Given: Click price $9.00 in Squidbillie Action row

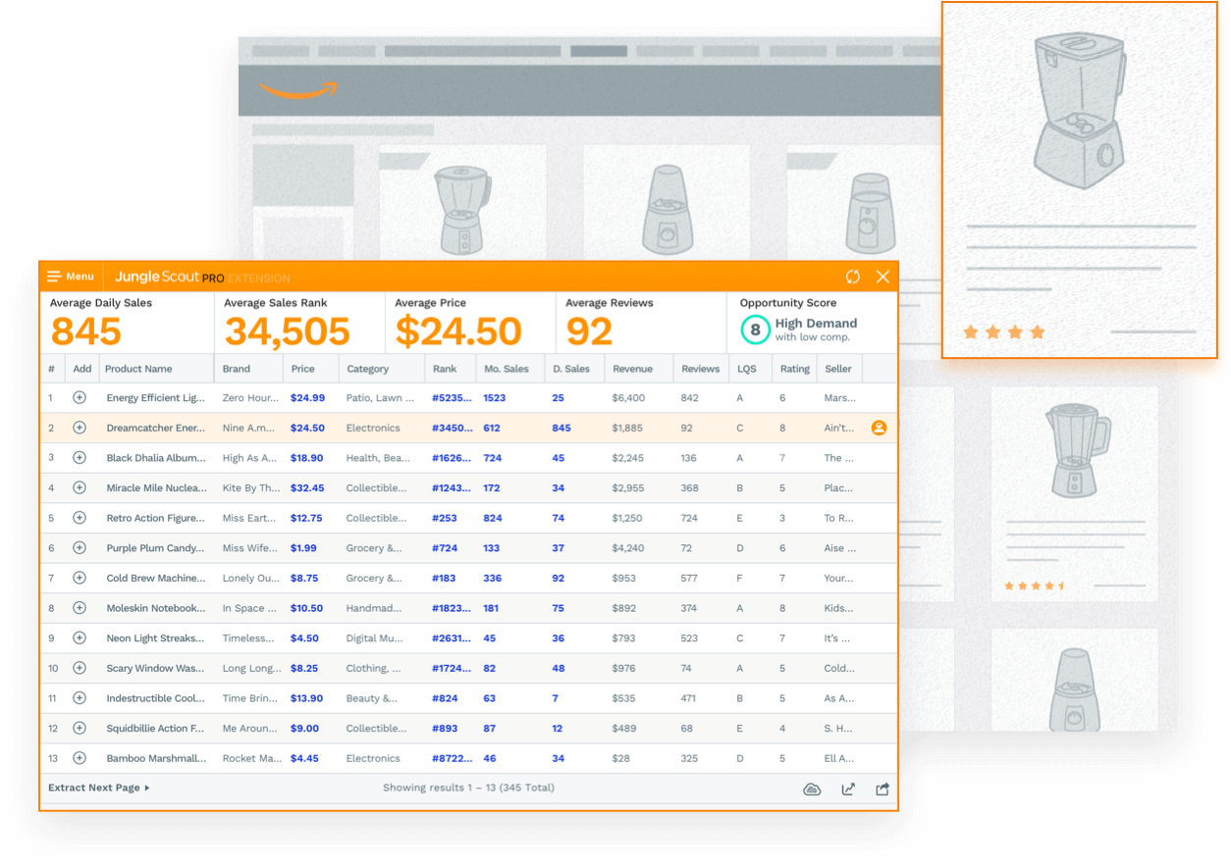Looking at the screenshot, I should (304, 729).
